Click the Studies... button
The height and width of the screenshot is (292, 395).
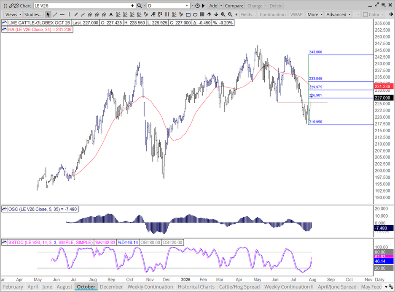[x=33, y=14]
